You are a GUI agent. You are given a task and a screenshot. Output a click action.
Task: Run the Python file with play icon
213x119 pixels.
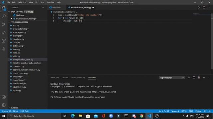[x=199, y=7]
